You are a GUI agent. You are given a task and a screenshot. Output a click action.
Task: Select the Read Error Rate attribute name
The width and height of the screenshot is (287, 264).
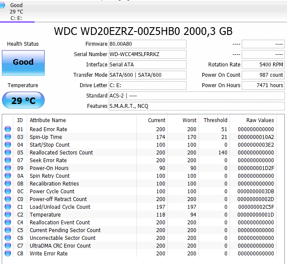[x=48, y=129]
